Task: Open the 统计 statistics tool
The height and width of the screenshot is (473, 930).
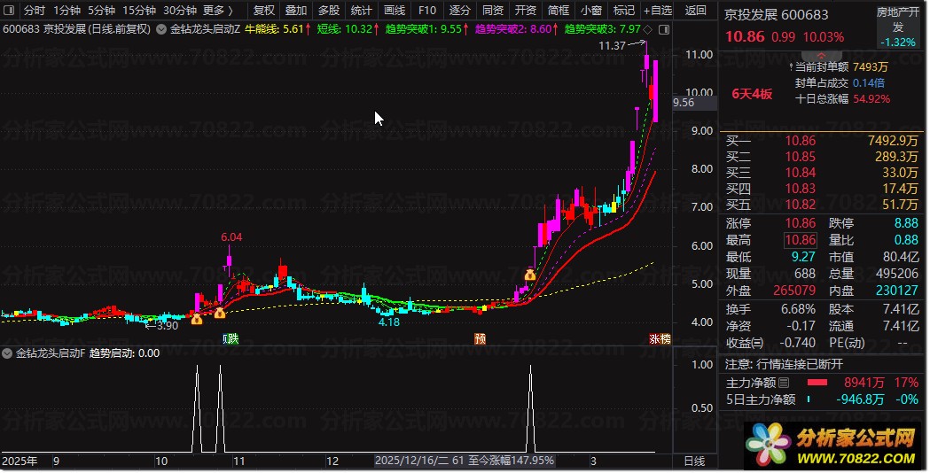Action: (361, 10)
